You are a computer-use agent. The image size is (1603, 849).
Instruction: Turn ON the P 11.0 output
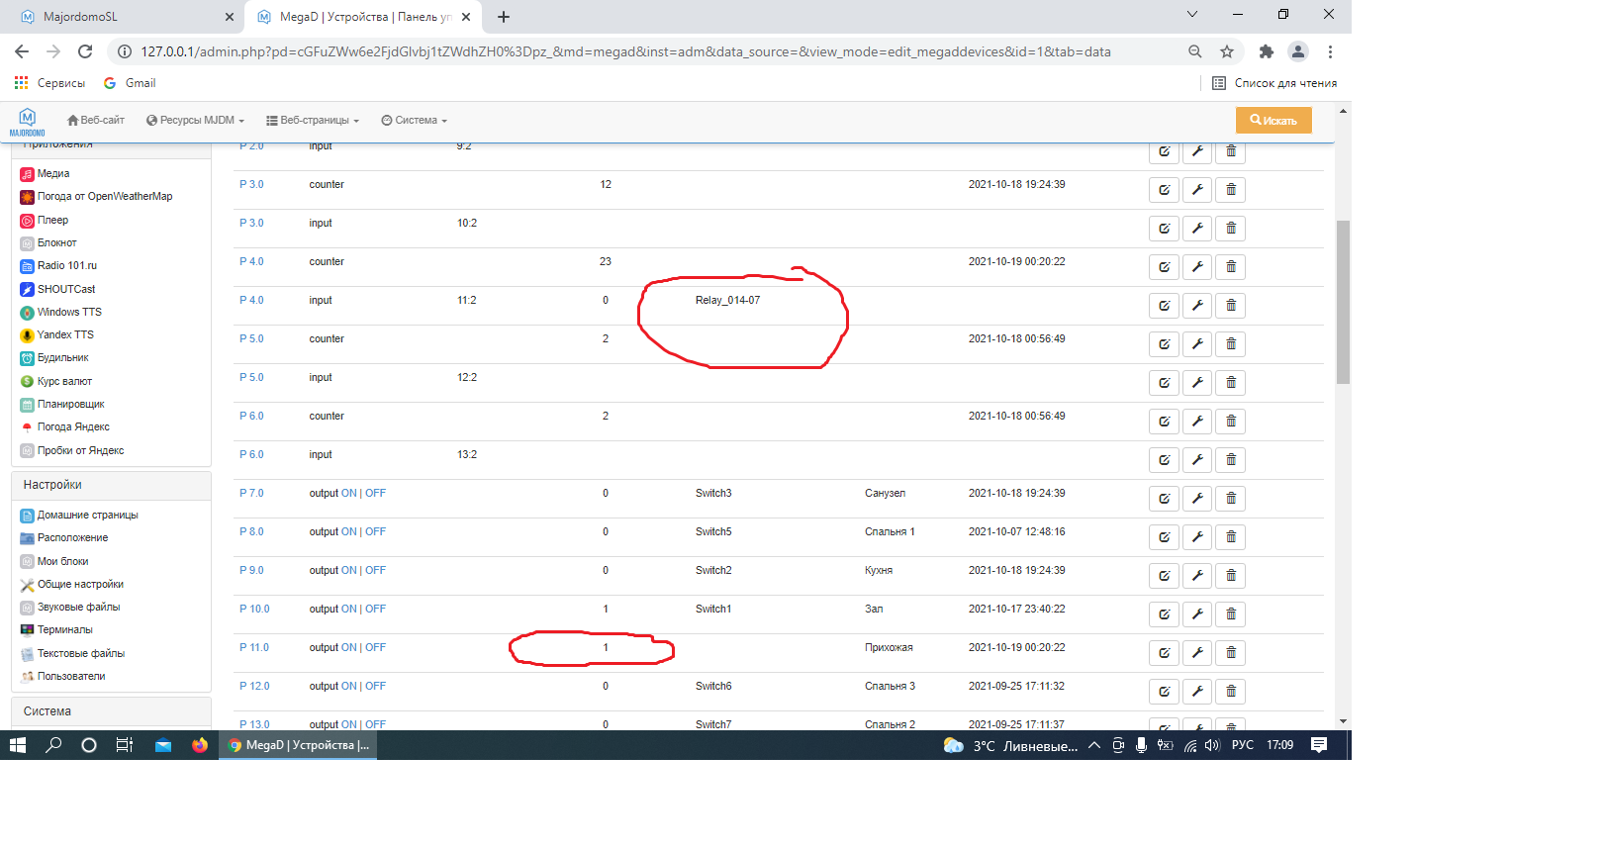(x=348, y=647)
